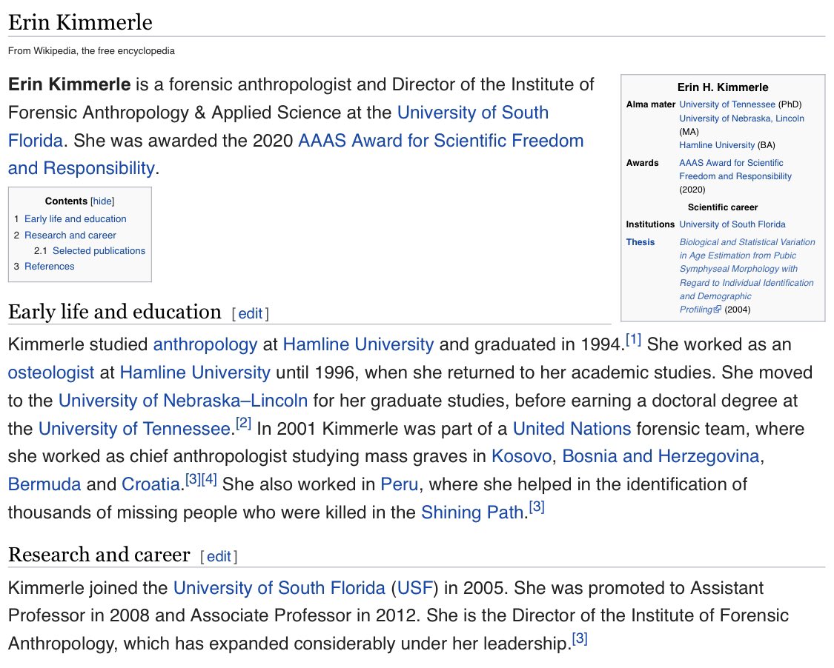Click the 'Erin H. Kimmerle' infobox title
Image resolution: width=834 pixels, height=668 pixels.
723,87
